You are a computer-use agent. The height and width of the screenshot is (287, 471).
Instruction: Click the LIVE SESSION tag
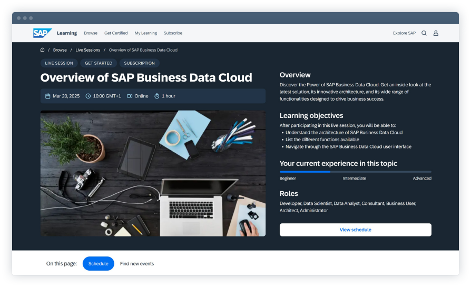click(x=59, y=63)
